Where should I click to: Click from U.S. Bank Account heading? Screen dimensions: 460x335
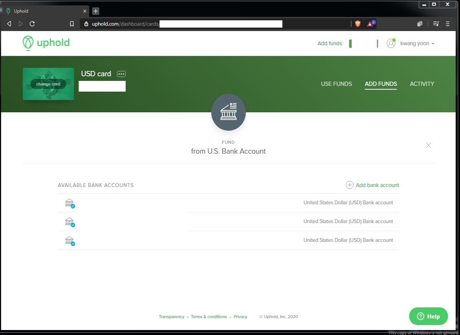228,151
